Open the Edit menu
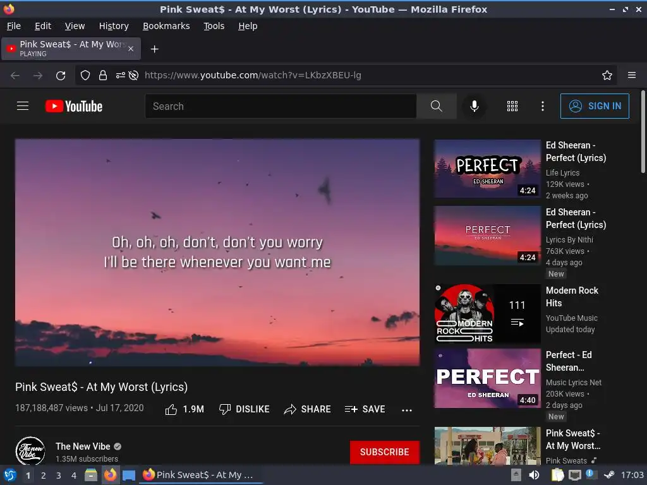This screenshot has width=647, height=485. pos(43,26)
